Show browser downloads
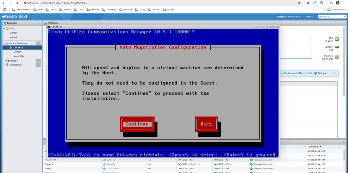 331,3
